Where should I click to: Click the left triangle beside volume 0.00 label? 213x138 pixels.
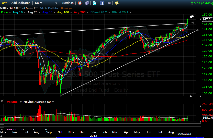200,122
